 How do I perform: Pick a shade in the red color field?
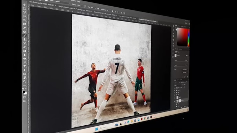pyautogui.click(x=182, y=37)
